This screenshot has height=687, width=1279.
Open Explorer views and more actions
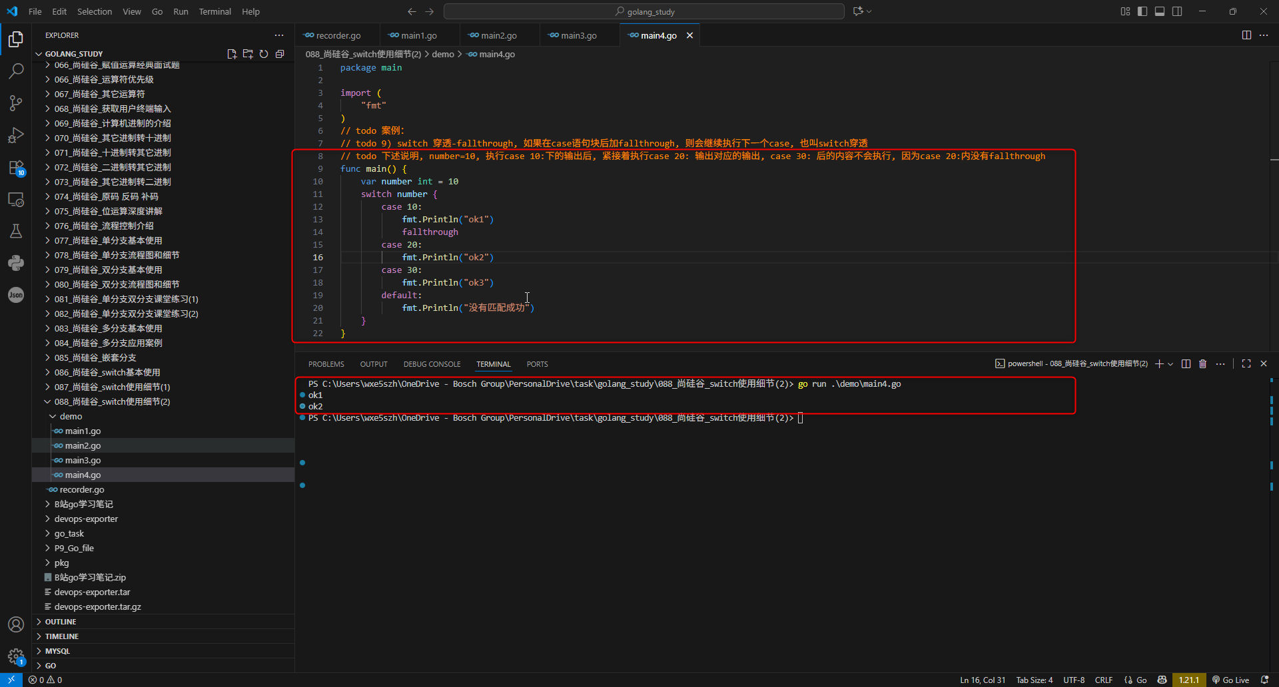click(x=279, y=35)
